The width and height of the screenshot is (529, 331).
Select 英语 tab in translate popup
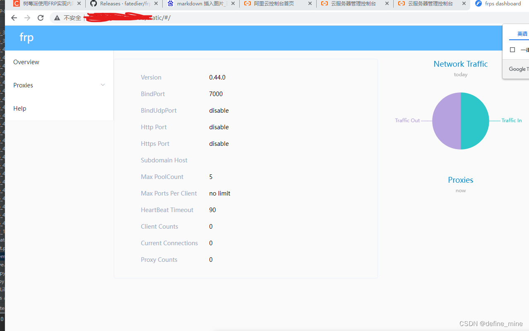click(x=522, y=34)
